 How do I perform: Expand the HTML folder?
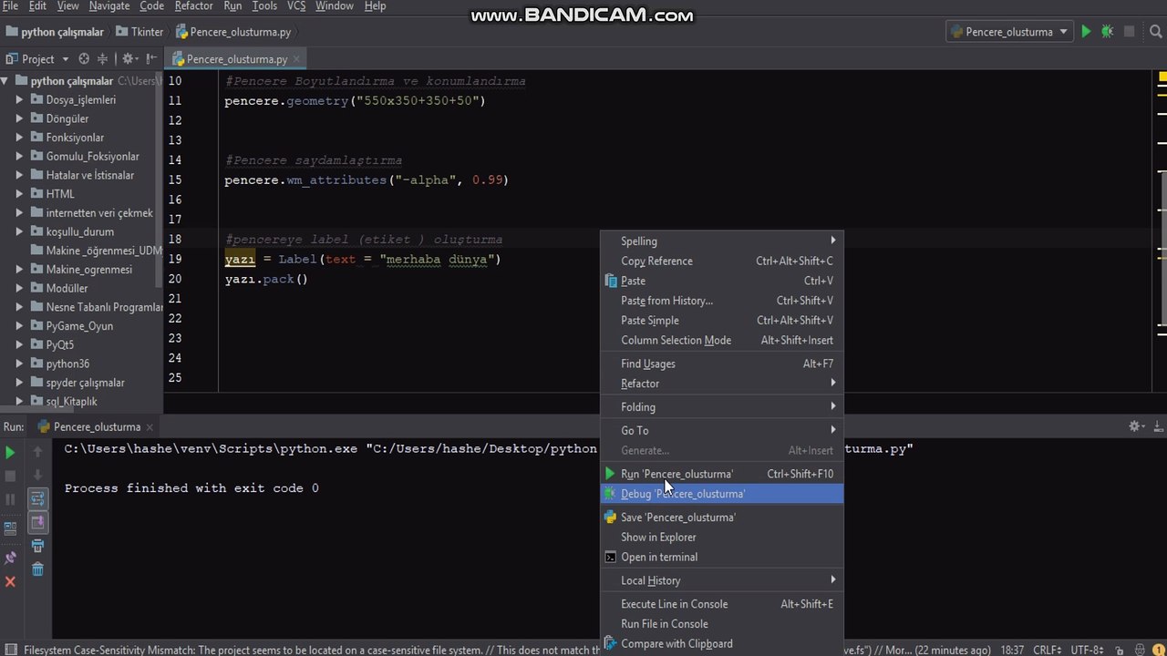tap(19, 194)
